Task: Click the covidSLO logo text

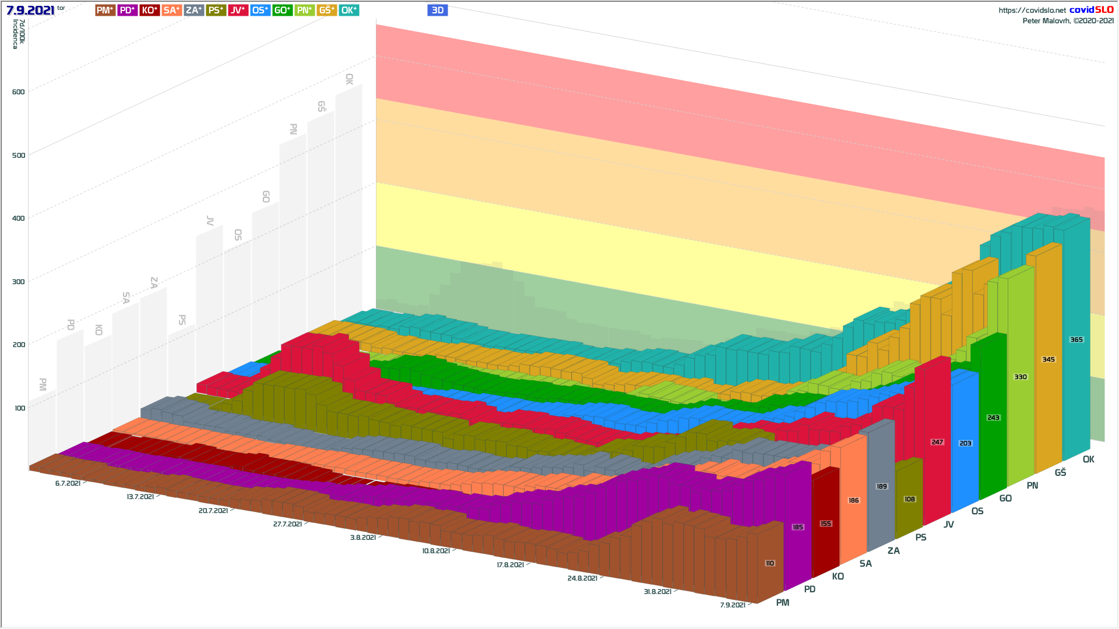Action: [1091, 10]
